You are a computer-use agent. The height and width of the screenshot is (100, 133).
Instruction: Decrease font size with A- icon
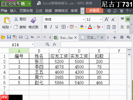pos(113,19)
